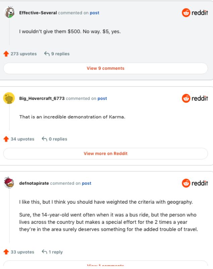Image resolution: width=213 pixels, height=269 pixels.
Task: Follow the post link beside Big_Hovercraft_6773
Action: pyautogui.click(x=102, y=98)
